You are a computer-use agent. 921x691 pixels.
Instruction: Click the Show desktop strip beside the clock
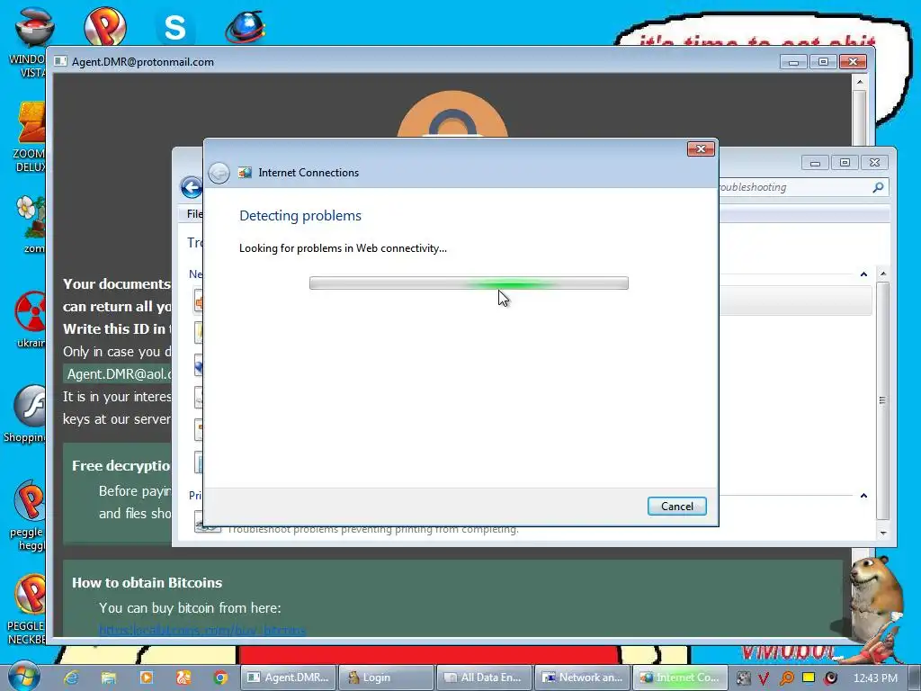[x=914, y=678]
